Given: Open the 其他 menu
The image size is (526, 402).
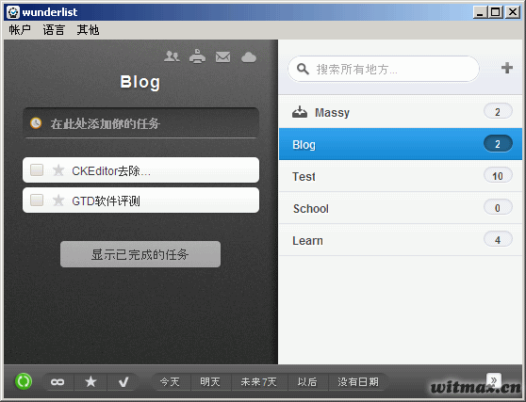Looking at the screenshot, I should [x=88, y=30].
